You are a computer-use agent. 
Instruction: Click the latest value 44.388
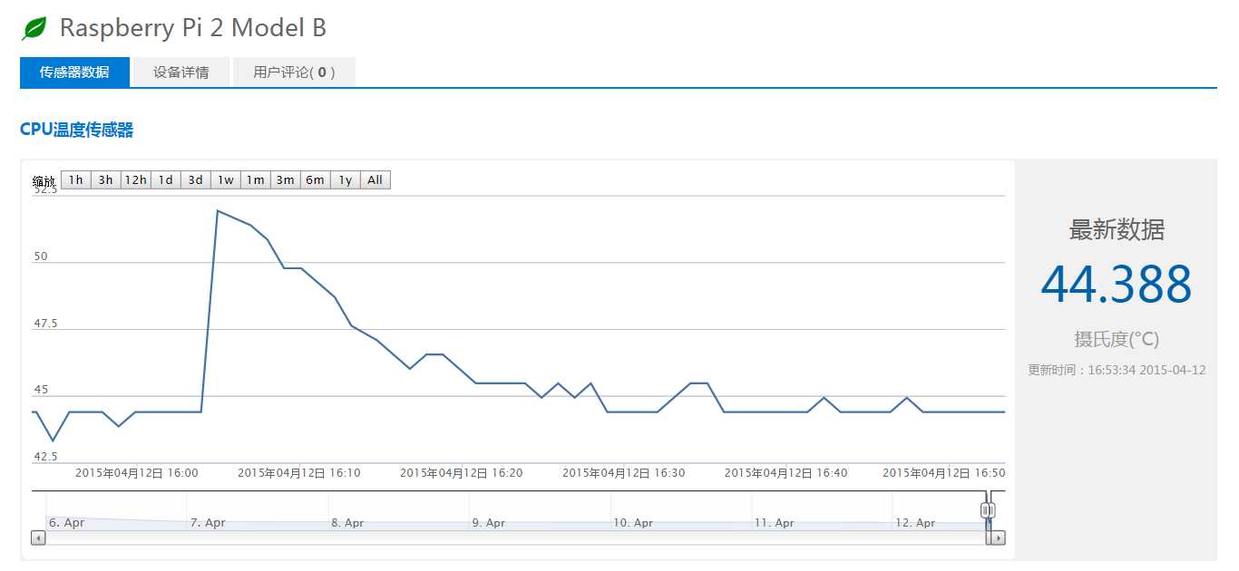1117,284
